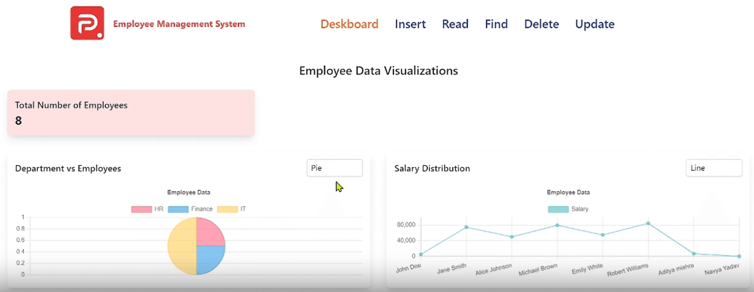Screen dimensions: 754x292
Task: Click the red P logo icon
Action: pos(87,23)
